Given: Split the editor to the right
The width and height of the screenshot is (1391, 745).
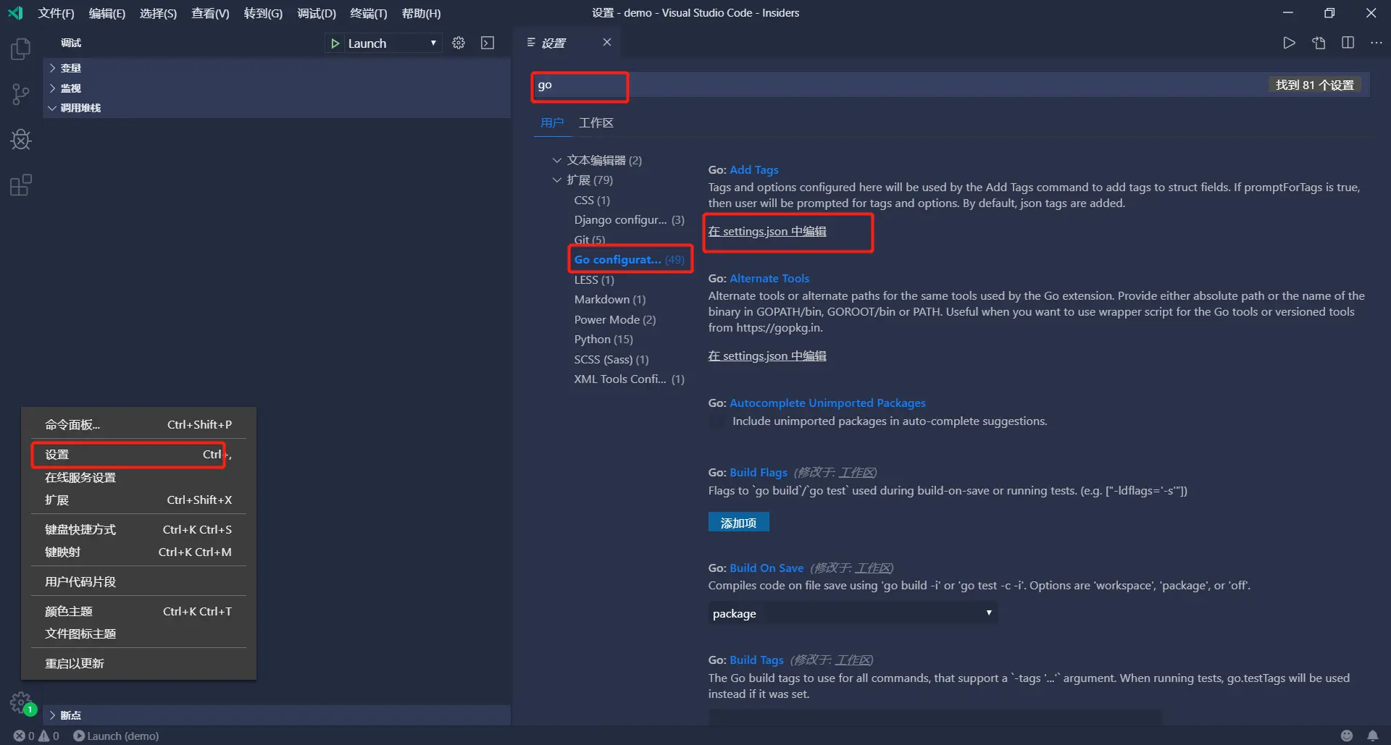Looking at the screenshot, I should pos(1348,43).
